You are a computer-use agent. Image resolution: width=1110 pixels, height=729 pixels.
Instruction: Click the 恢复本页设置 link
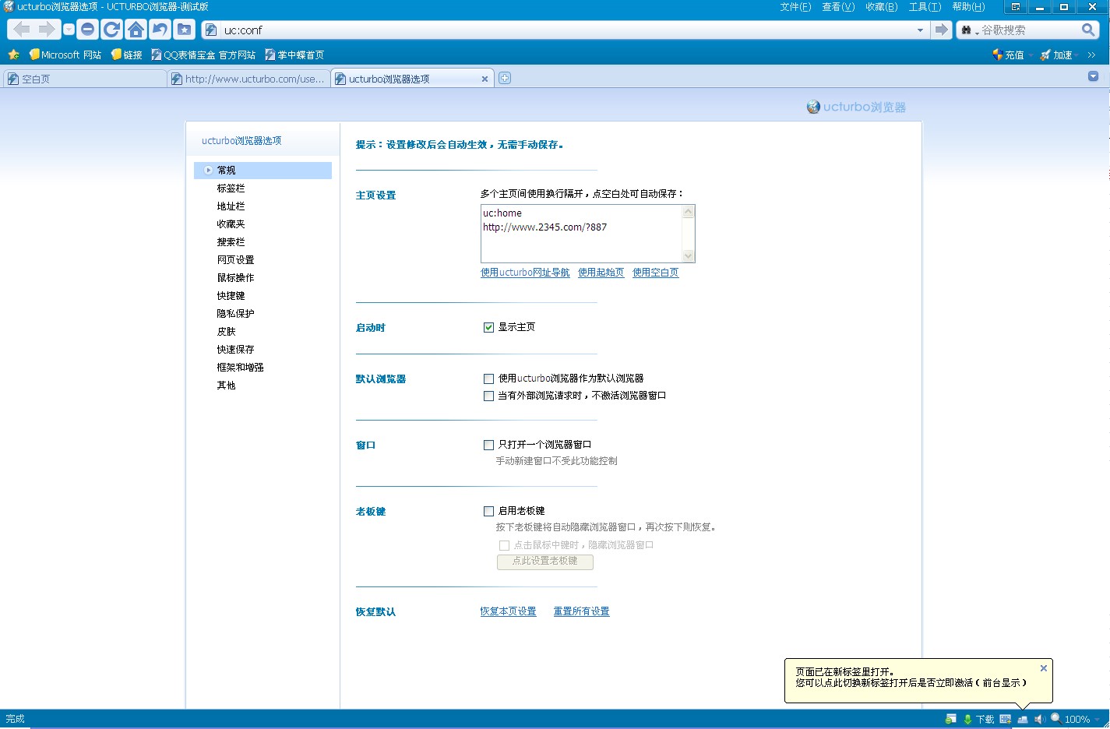508,611
